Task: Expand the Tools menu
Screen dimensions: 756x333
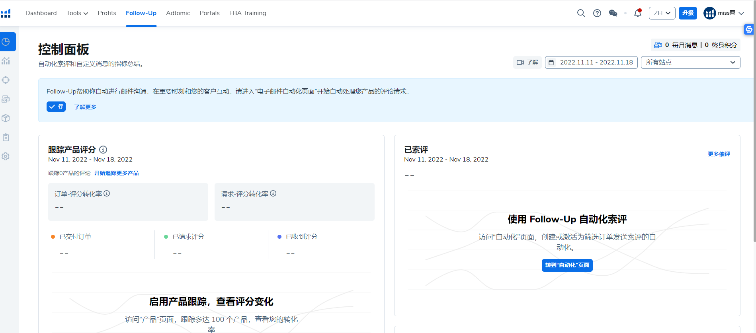Action: point(77,13)
